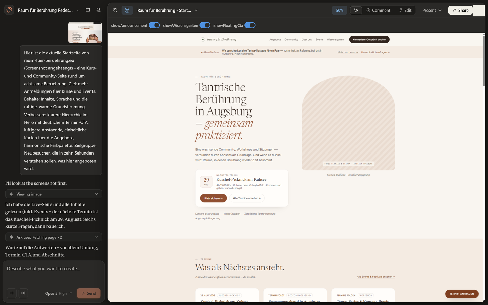
Task: Click the lightning icon beside Viewing image
Action: [12, 194]
